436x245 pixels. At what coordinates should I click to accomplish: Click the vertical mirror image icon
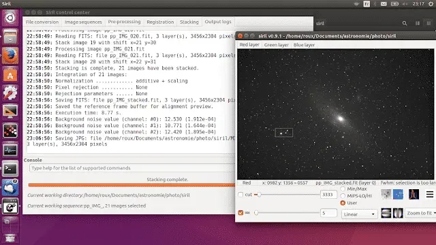point(398,213)
